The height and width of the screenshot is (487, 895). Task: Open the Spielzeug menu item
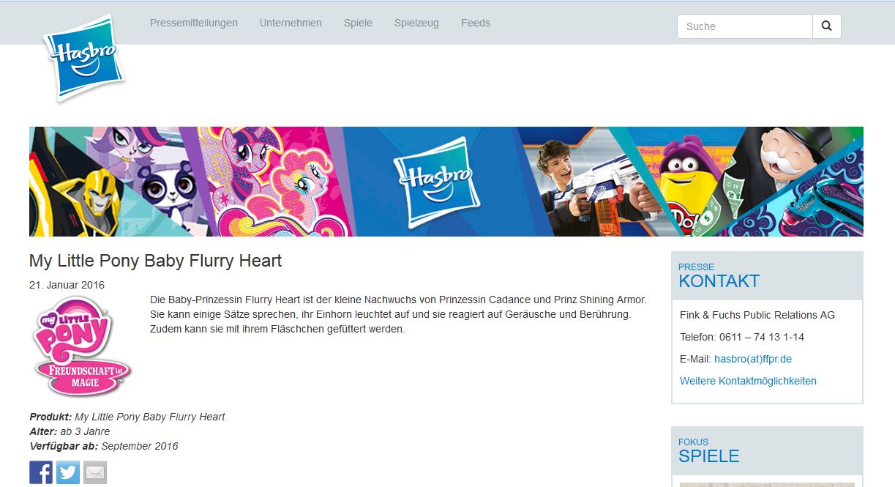coord(416,23)
